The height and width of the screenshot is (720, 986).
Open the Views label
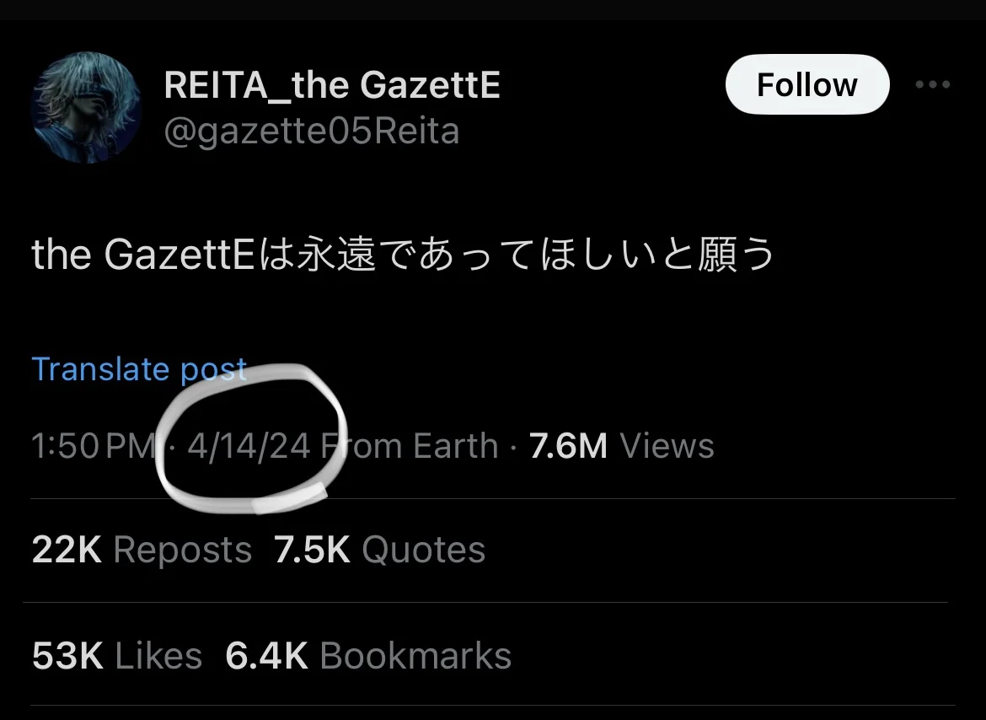tap(667, 446)
